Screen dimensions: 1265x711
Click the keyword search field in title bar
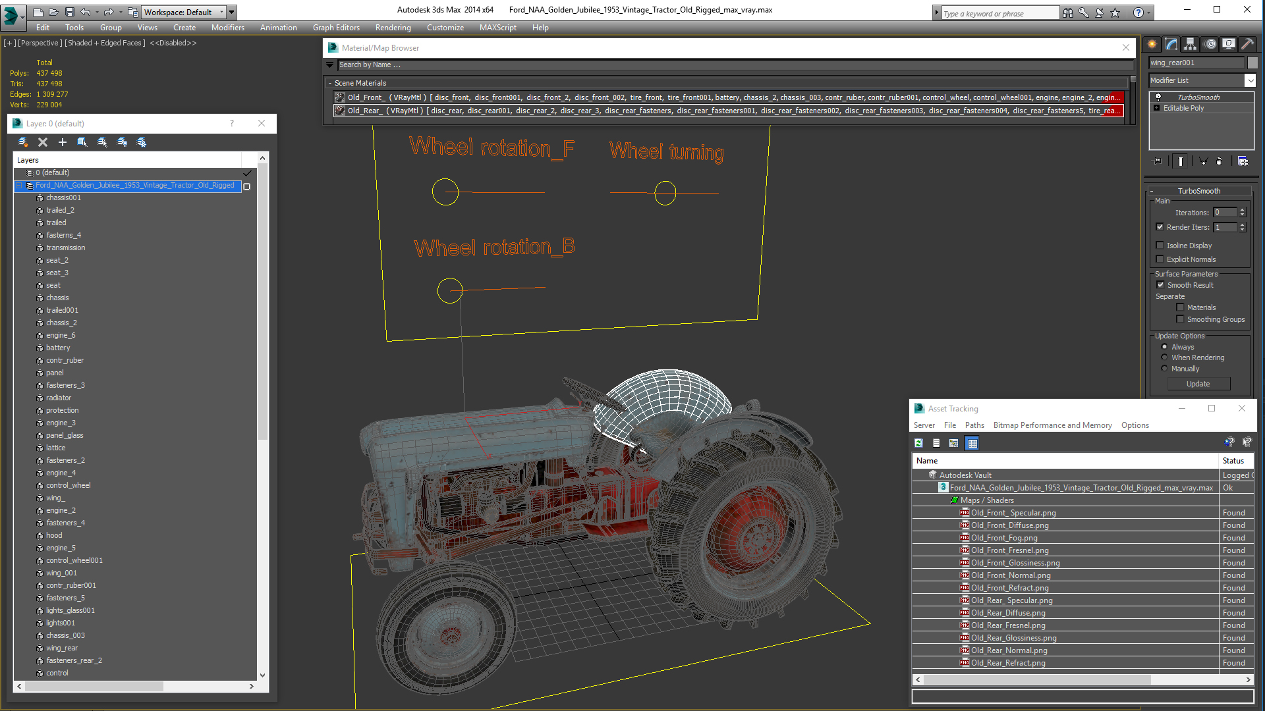pos(999,13)
